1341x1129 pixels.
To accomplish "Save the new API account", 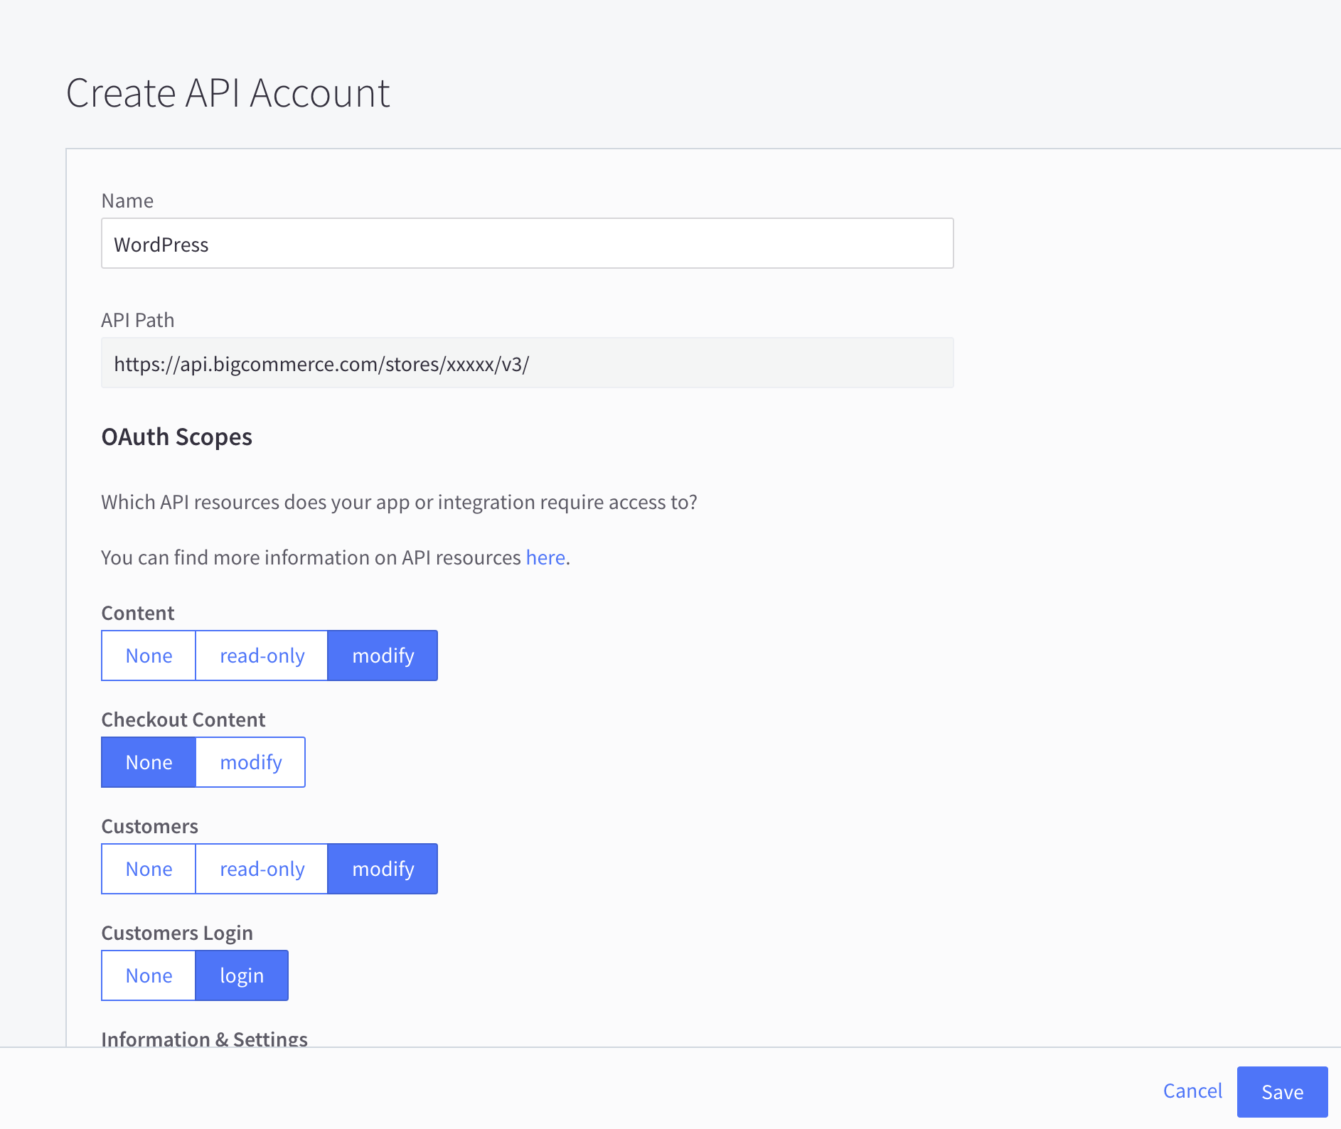I will [1282, 1091].
